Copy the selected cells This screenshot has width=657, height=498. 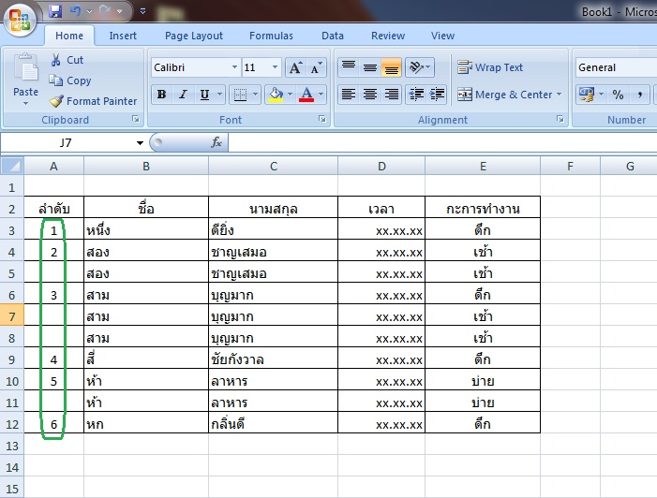pos(70,81)
